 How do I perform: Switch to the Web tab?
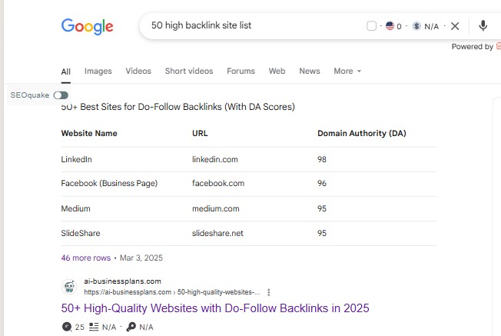(x=277, y=71)
